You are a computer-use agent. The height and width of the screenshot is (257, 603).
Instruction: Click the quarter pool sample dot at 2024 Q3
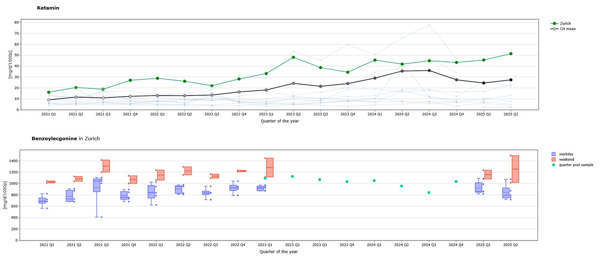pyautogui.click(x=429, y=193)
